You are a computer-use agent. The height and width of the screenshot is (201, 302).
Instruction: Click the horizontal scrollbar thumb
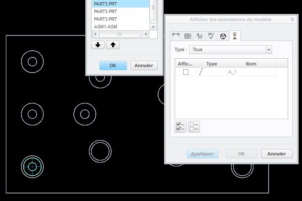(119, 34)
